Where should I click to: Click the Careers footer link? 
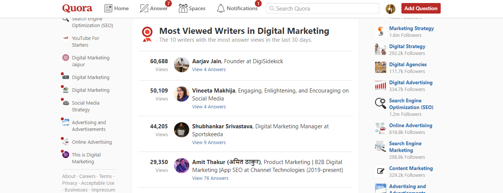point(87,176)
